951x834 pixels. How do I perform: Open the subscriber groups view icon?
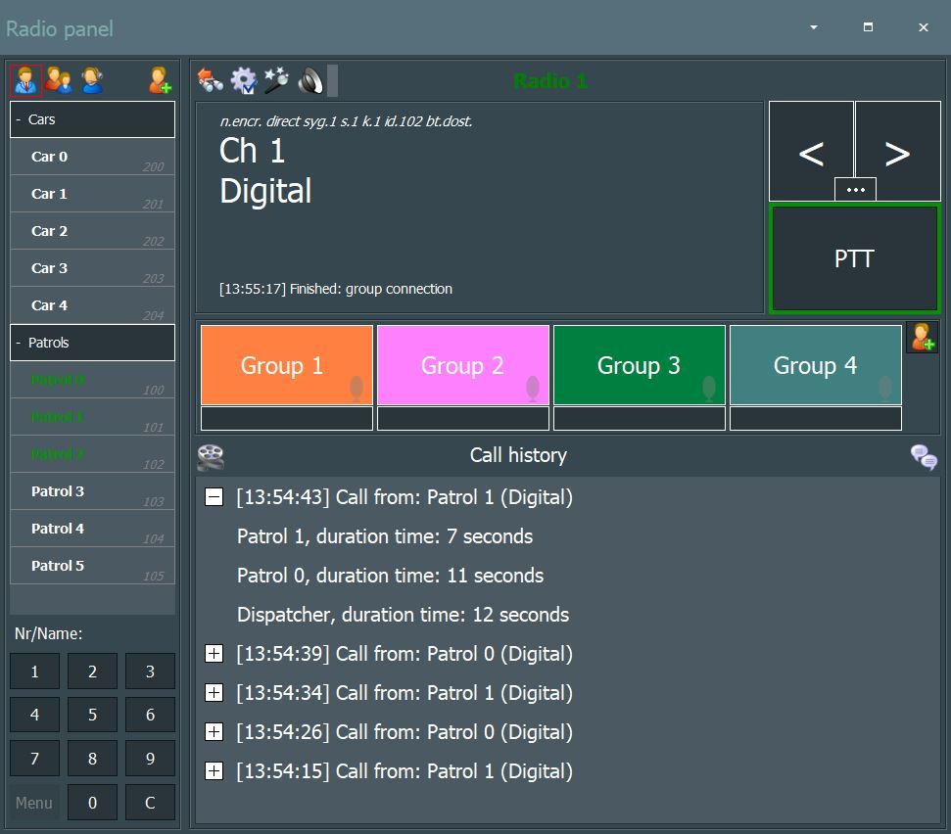(x=59, y=80)
